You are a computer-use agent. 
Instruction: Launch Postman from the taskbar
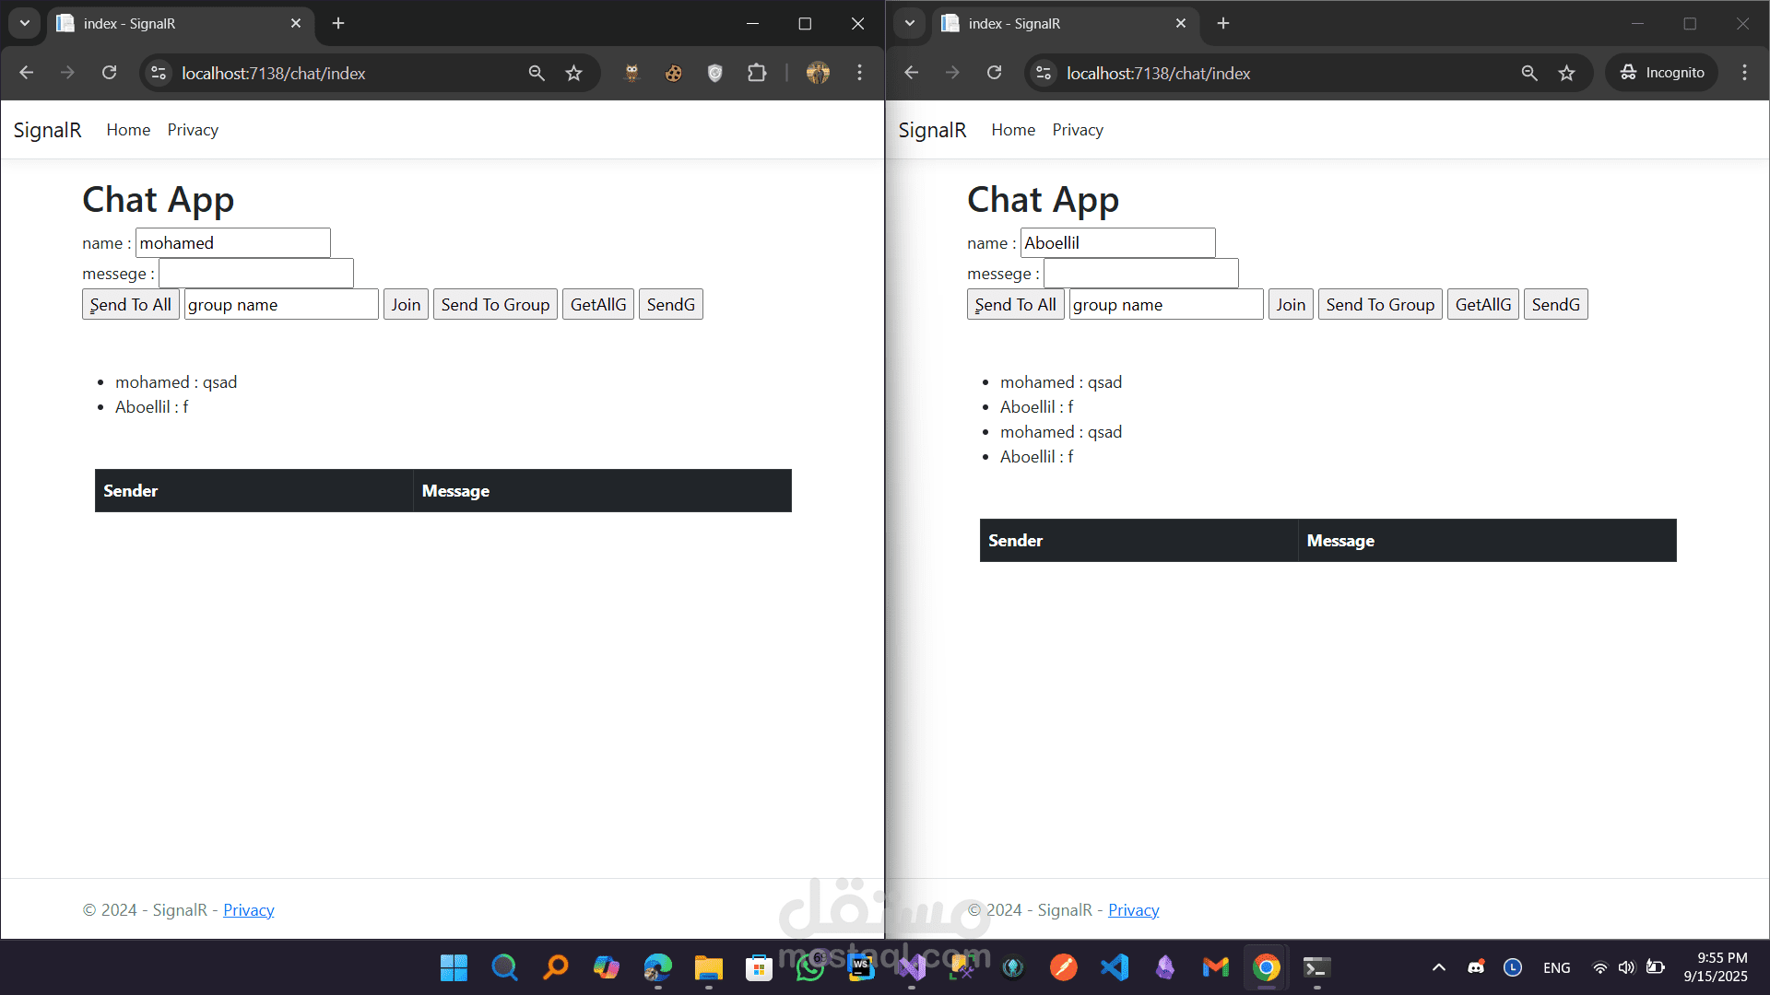[x=1064, y=967]
